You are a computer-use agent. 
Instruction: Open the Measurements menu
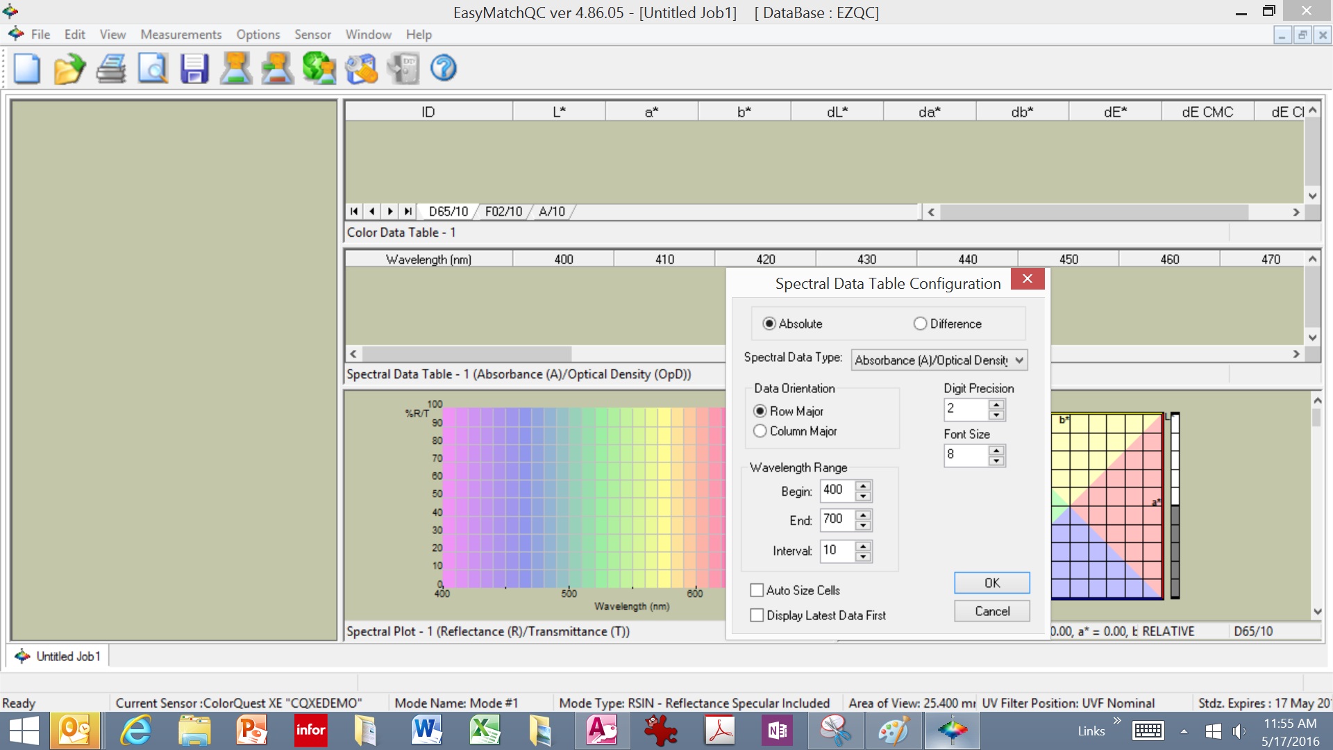[181, 34]
